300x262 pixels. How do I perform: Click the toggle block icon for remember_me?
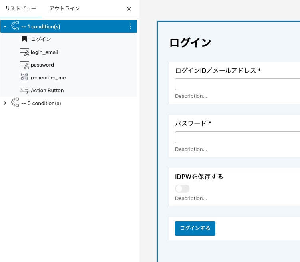coord(24,77)
